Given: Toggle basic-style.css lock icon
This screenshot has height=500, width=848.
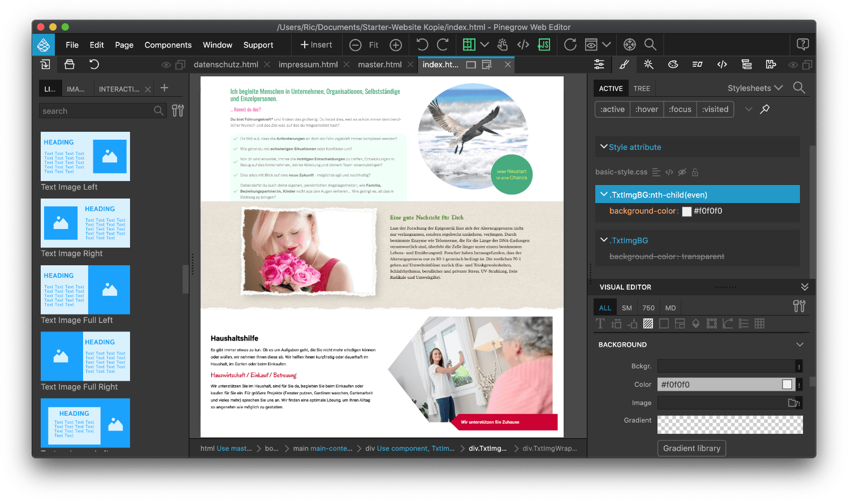Looking at the screenshot, I should [695, 172].
